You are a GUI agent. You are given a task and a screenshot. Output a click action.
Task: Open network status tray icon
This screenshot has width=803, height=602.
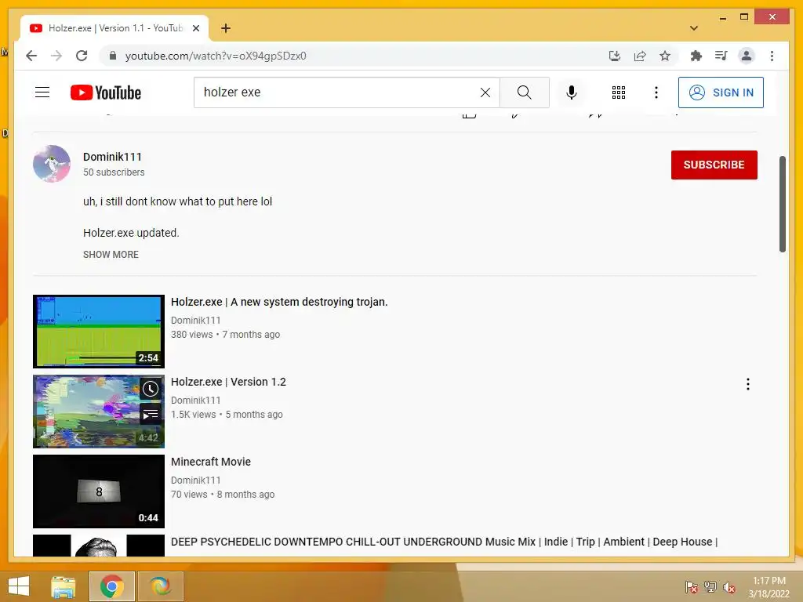click(710, 587)
